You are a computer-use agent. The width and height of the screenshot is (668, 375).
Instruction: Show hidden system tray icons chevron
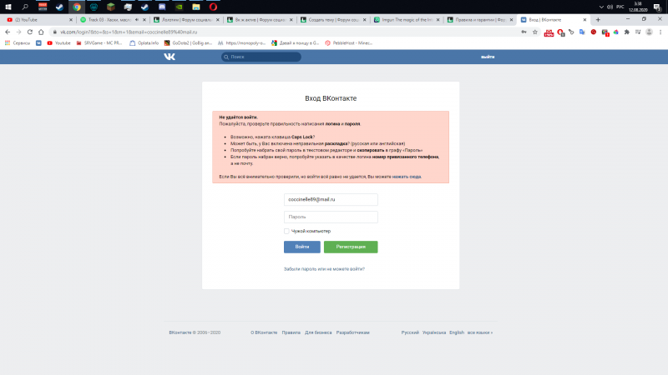[600, 6]
